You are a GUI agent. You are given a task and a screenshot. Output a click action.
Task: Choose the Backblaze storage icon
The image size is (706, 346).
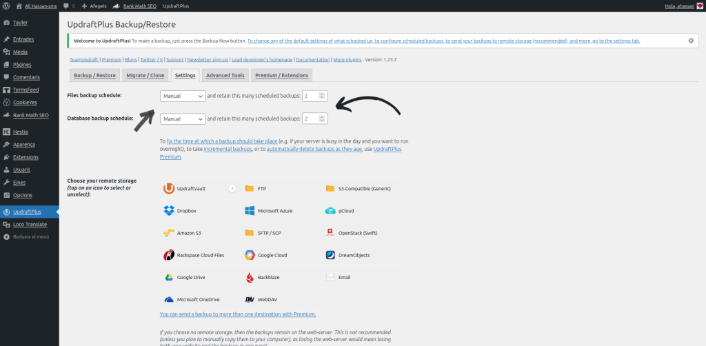[x=250, y=277]
